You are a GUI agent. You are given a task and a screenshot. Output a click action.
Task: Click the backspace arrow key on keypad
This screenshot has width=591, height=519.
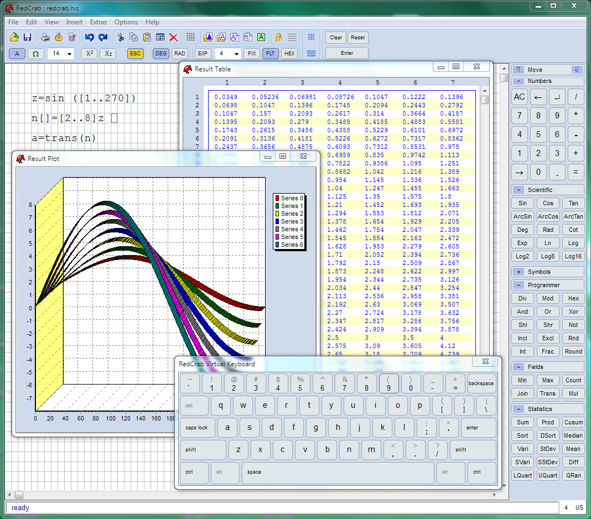pyautogui.click(x=538, y=97)
